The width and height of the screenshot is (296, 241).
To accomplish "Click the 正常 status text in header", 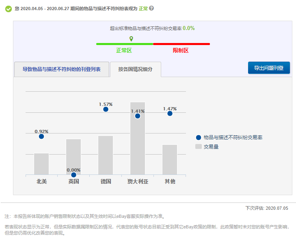I will point(143,9).
